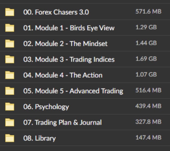Click the folder icon for Forex Chasers 3.0
This screenshot has width=170, height=151.
pos(10,12)
